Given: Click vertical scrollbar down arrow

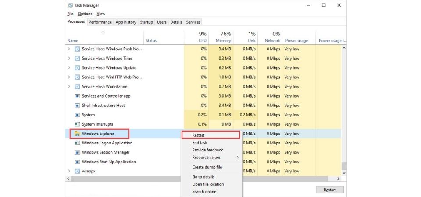Looking at the screenshot, I should click(x=344, y=173).
